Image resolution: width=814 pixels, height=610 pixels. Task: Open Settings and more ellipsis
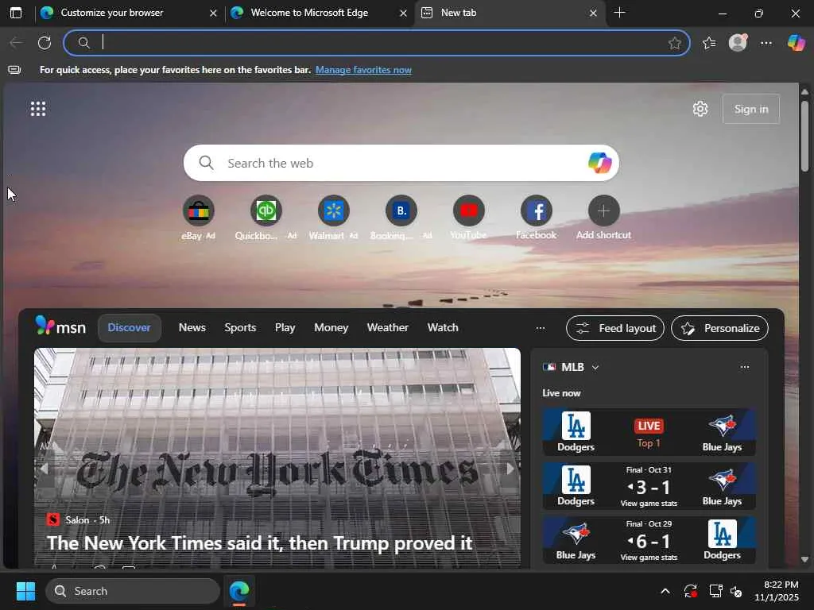(766, 43)
